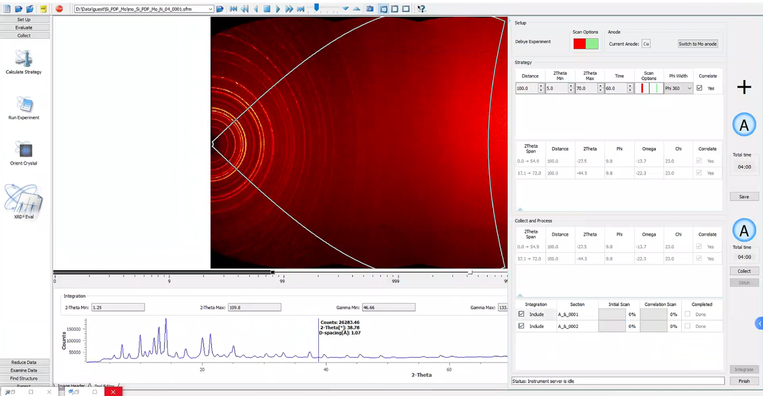Image resolution: width=763 pixels, height=396 pixels.
Task: Jump to the first frame in toolbar
Action: pos(233,9)
